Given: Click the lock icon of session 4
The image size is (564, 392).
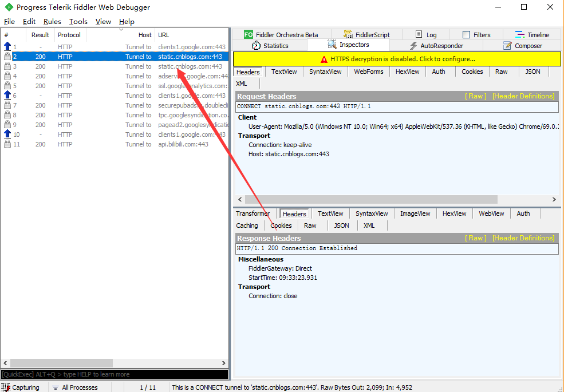Looking at the screenshot, I should (x=7, y=76).
